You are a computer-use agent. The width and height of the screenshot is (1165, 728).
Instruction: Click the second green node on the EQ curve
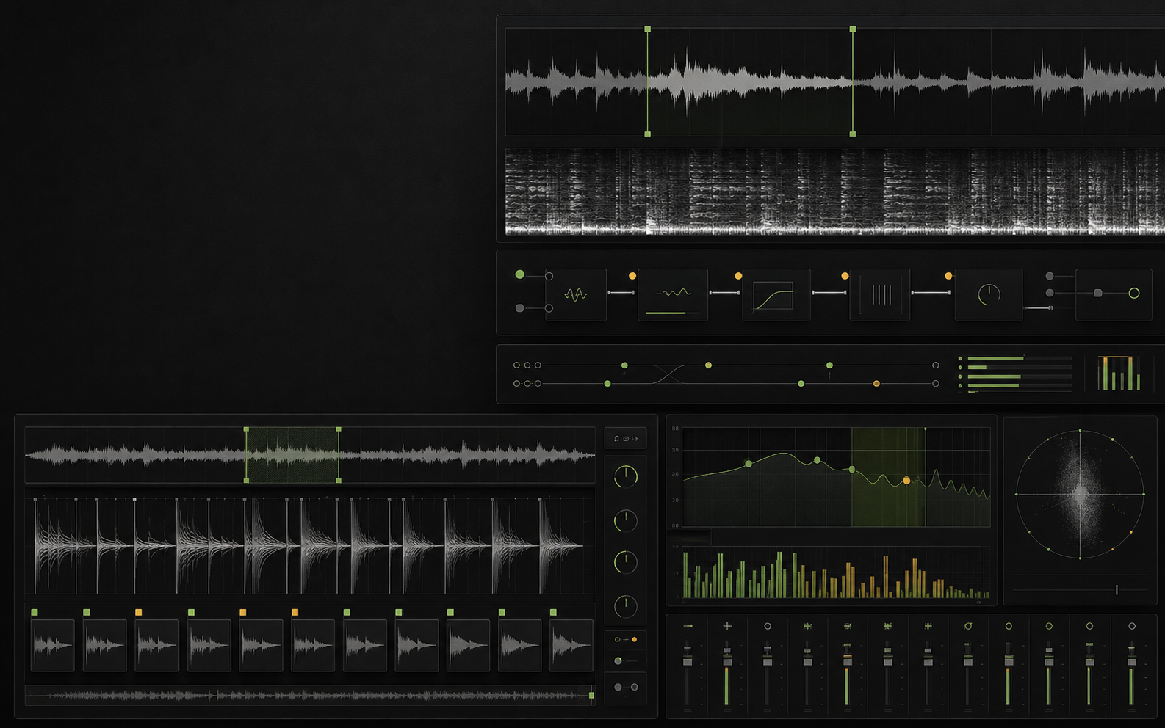point(817,460)
